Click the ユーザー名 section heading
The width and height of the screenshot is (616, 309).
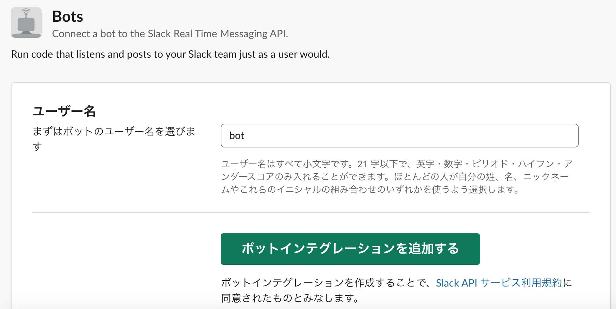(x=64, y=111)
